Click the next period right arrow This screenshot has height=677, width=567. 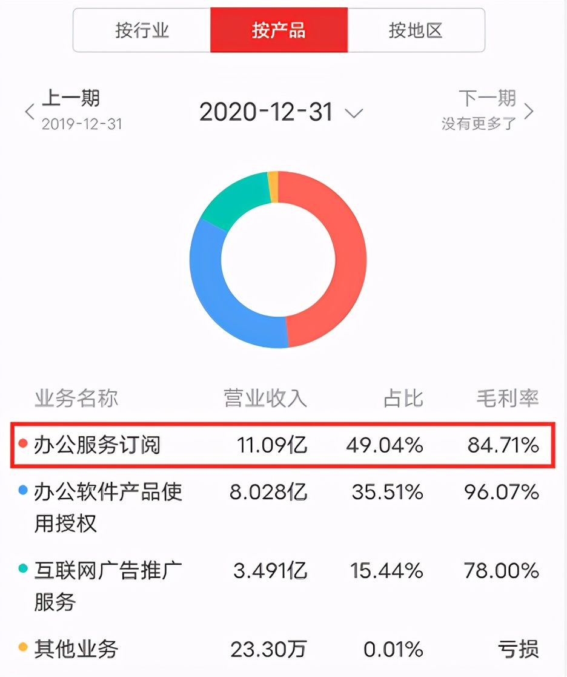click(529, 112)
